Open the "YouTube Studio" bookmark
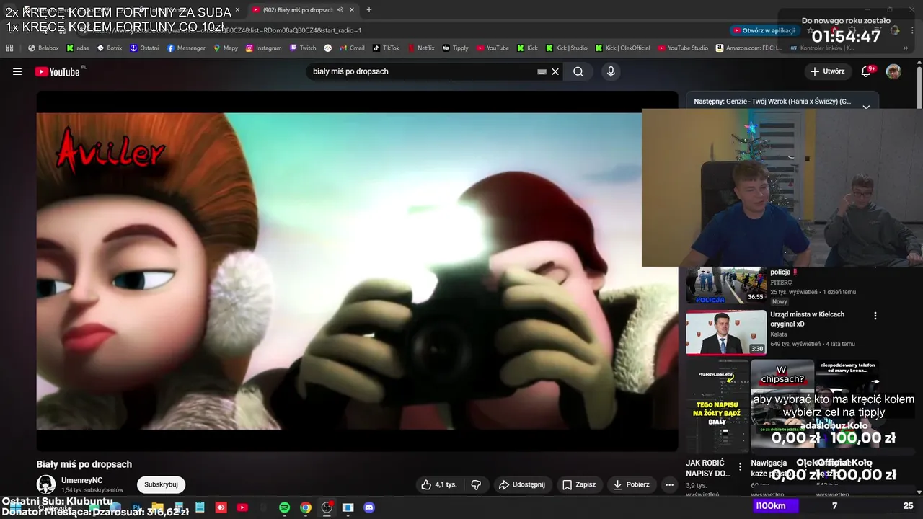Viewport: 923px width, 519px height. (x=683, y=48)
